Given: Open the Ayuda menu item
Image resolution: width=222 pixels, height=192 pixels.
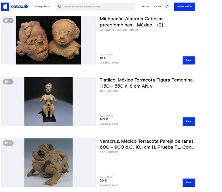Looking at the screenshot, I should (x=158, y=6).
